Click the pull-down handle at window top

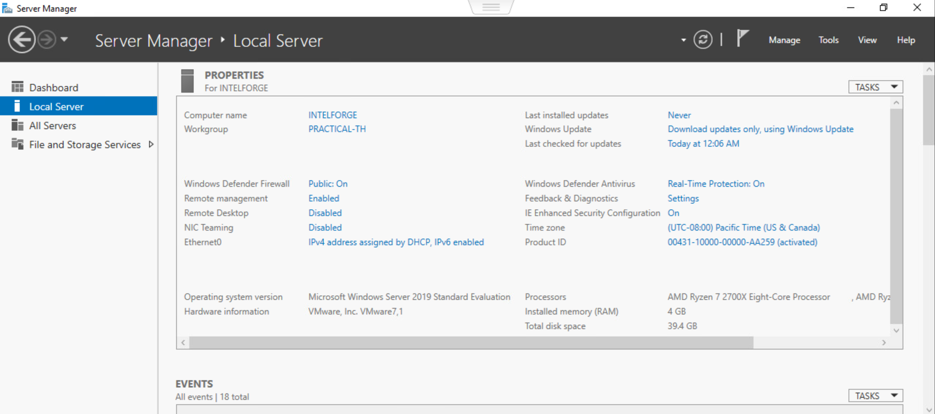[x=491, y=7]
